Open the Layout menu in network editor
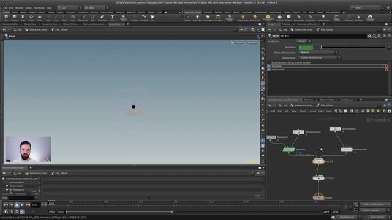 tap(312, 111)
